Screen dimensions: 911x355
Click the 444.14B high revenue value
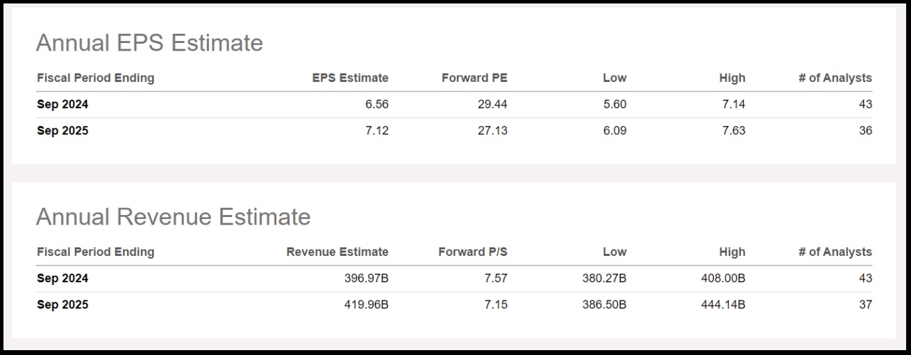click(724, 305)
